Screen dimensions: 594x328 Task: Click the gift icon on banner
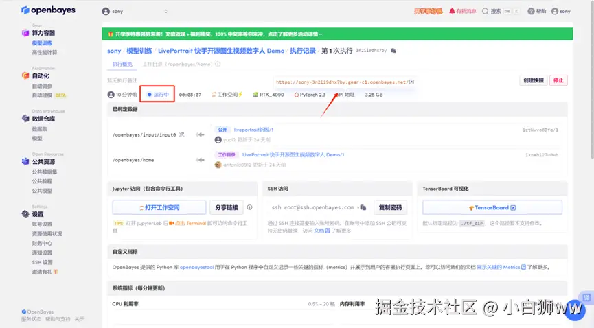click(x=111, y=34)
